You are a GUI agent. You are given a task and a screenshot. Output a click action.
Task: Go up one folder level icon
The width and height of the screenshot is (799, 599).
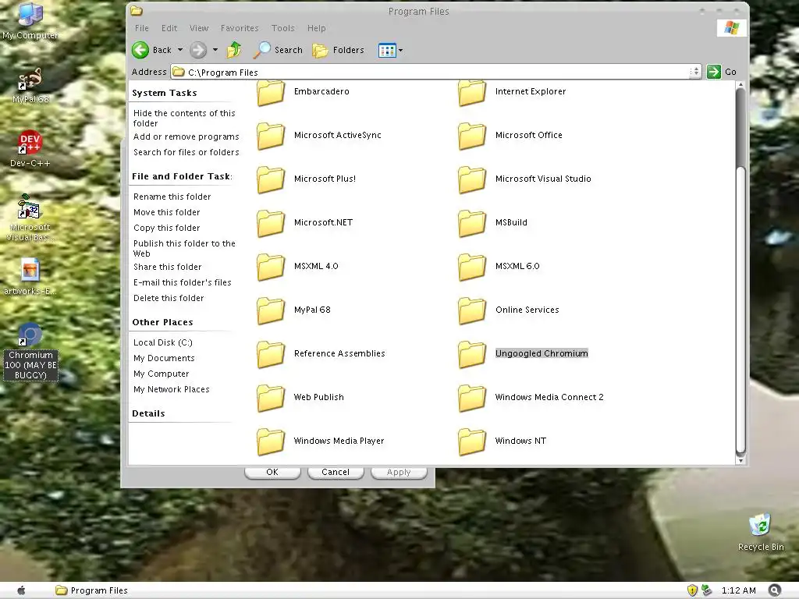coord(234,50)
